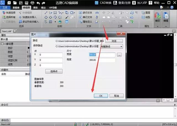Select the Point drawing tool
This screenshot has width=177, height=126.
[x=55, y=22]
